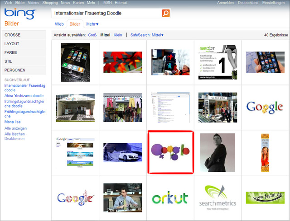This screenshot has height=221, width=290.
Task: Click in the search query field
Action: [x=106, y=13]
